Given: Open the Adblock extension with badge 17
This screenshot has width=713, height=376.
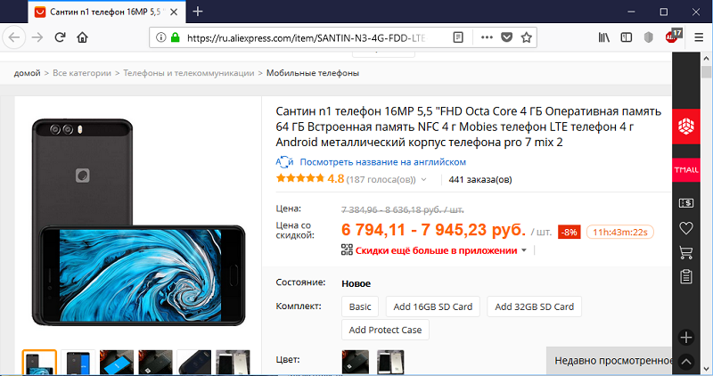Looking at the screenshot, I should coord(673,37).
